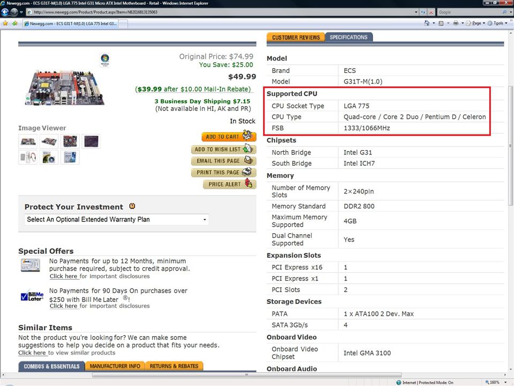Open the search provider dropdown arrow

pyautogui.click(x=510, y=12)
